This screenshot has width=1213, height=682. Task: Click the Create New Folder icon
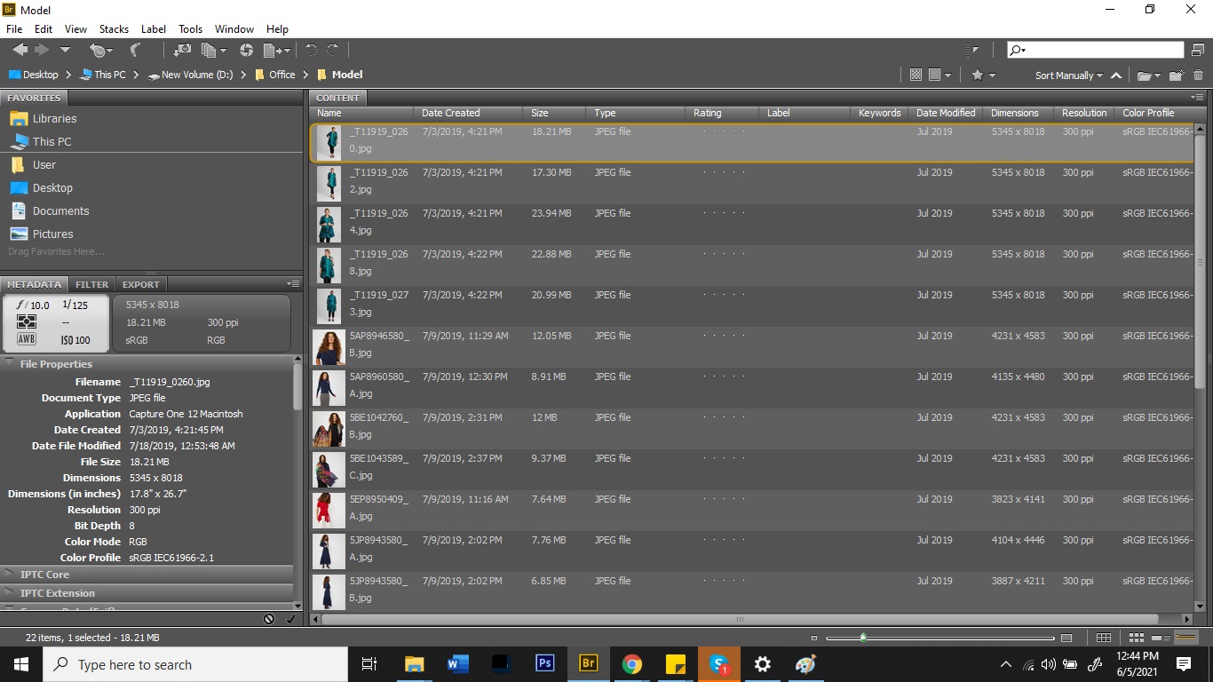pos(1177,75)
